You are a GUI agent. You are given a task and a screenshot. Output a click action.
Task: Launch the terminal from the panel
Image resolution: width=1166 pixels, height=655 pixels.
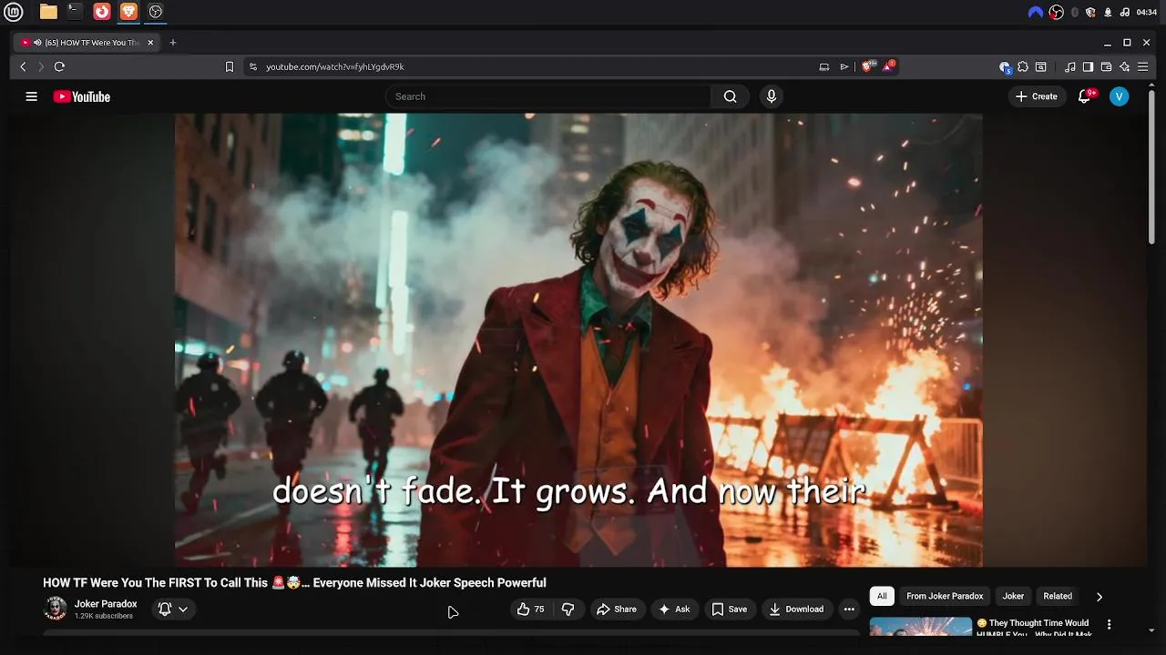pos(75,12)
